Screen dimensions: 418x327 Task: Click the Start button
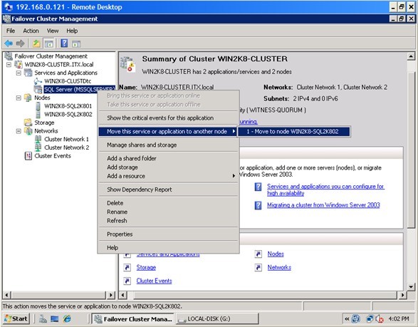click(16, 318)
